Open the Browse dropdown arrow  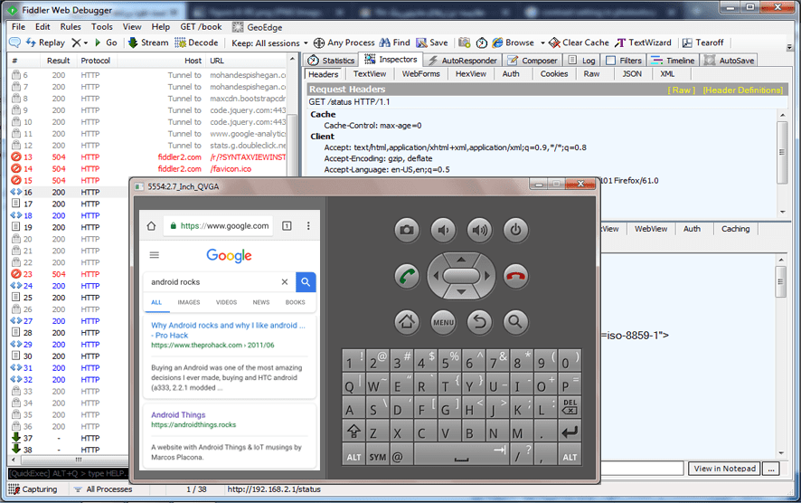(542, 43)
